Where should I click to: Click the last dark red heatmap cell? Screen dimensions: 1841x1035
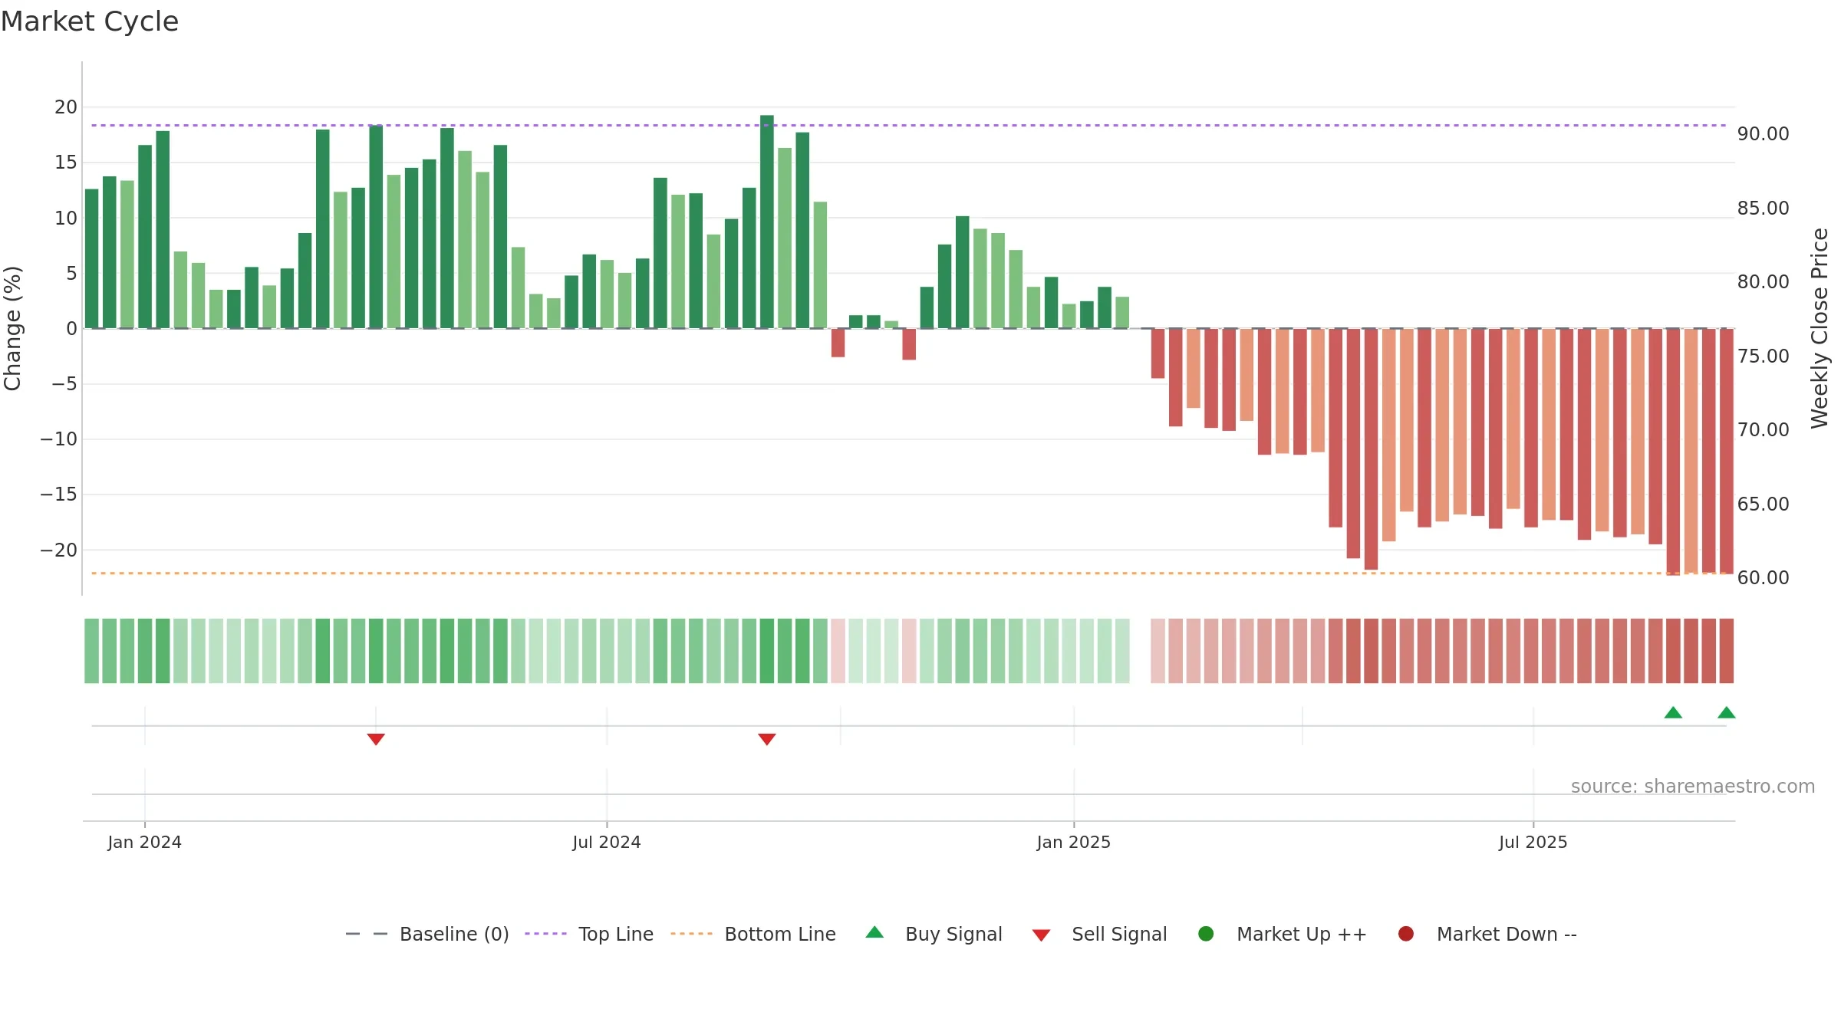[x=1727, y=651]
